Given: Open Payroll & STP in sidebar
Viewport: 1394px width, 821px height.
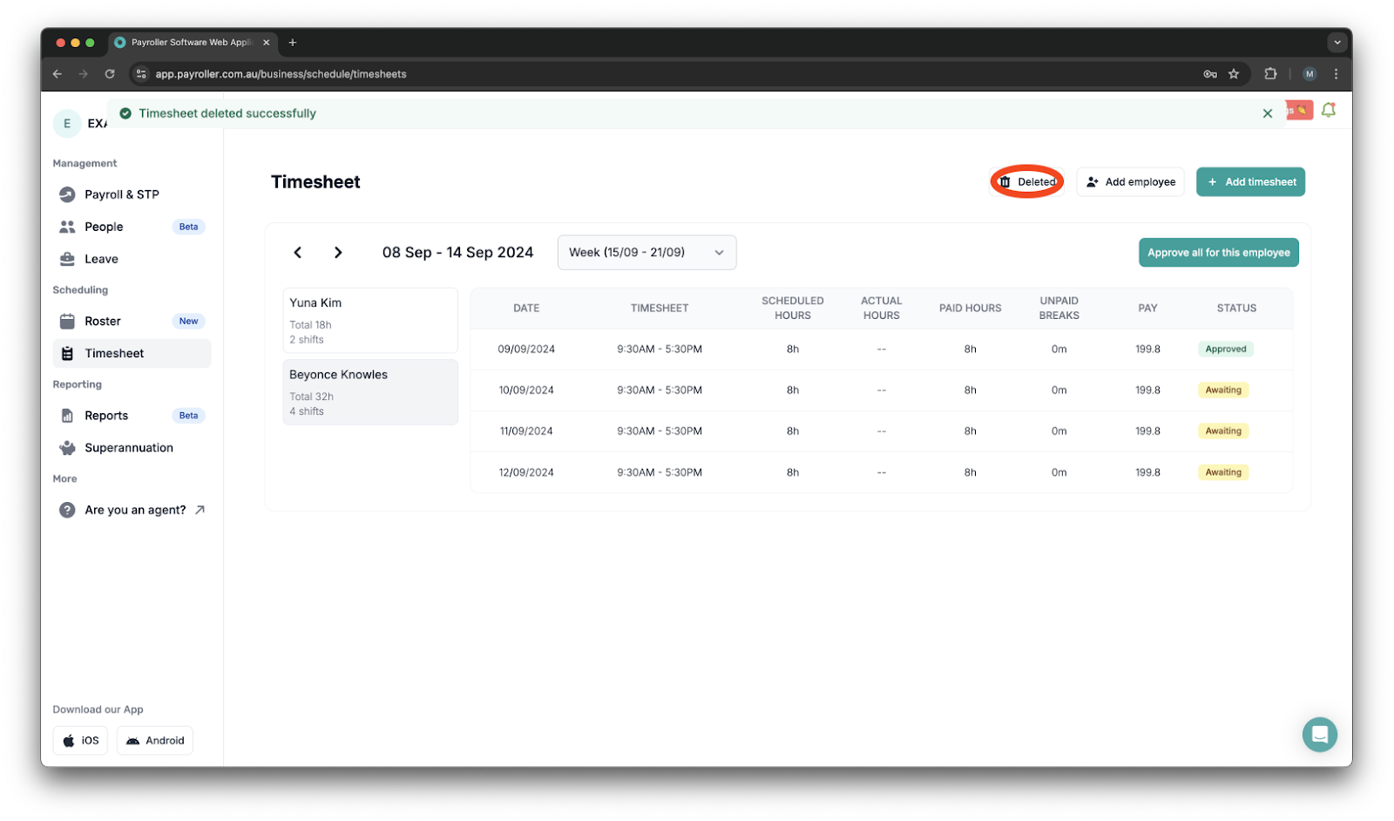Looking at the screenshot, I should (x=122, y=194).
